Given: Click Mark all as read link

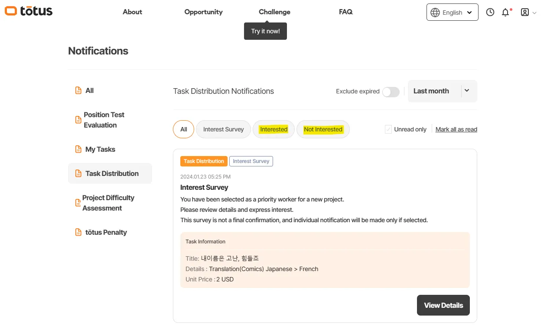Looking at the screenshot, I should pos(456,129).
